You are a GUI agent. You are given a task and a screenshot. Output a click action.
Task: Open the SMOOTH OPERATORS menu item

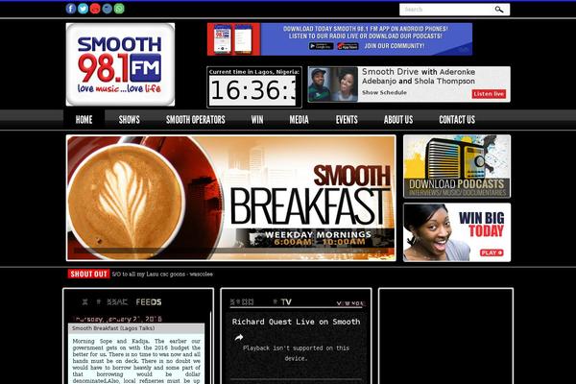point(196,120)
